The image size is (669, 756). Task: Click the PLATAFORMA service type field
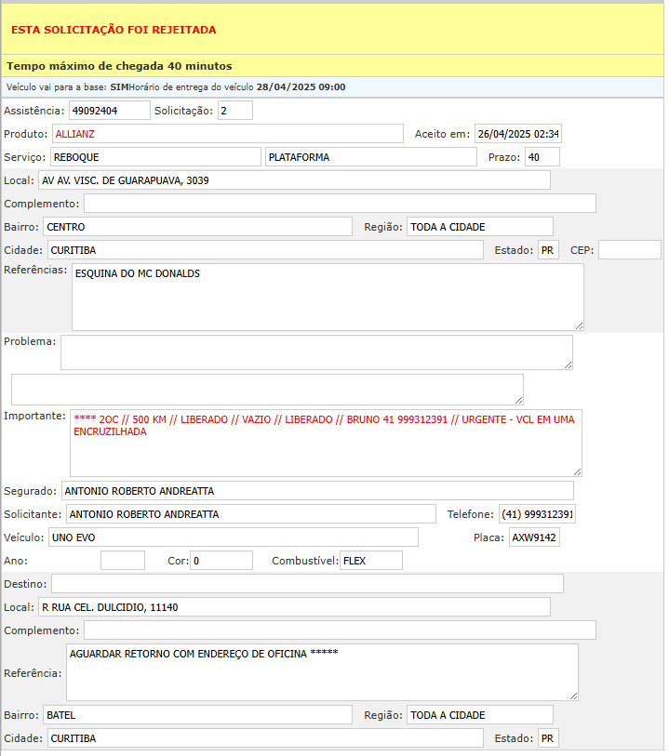pos(370,157)
